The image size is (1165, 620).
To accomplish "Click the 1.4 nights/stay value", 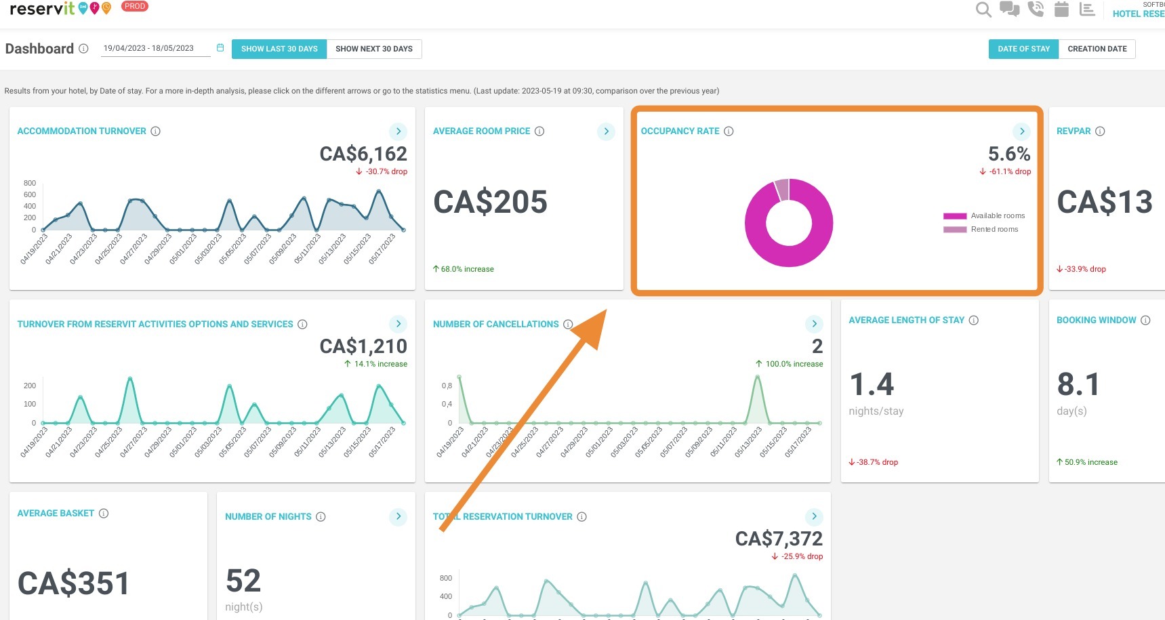I will click(x=872, y=384).
